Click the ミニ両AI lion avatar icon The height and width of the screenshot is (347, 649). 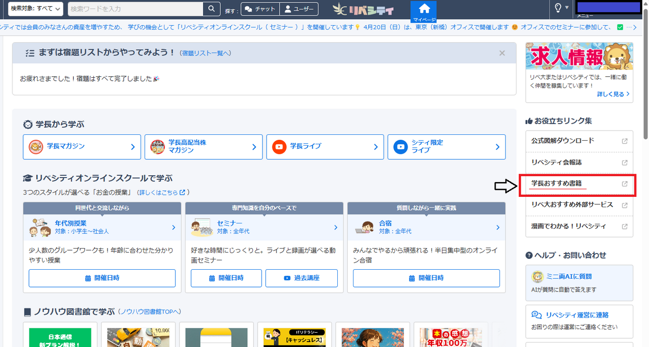click(x=537, y=276)
